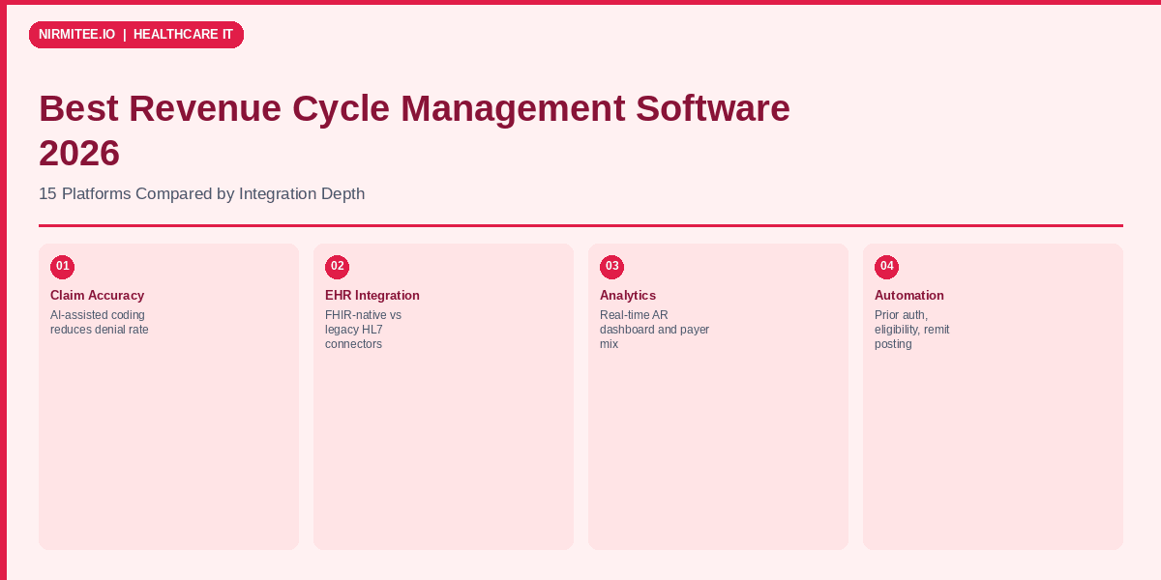The image size is (1161, 580).
Task: Click the 02 number badge
Action: (x=337, y=267)
